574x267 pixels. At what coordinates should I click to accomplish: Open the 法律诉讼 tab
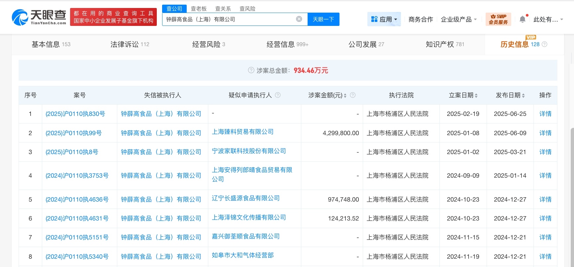(130, 44)
